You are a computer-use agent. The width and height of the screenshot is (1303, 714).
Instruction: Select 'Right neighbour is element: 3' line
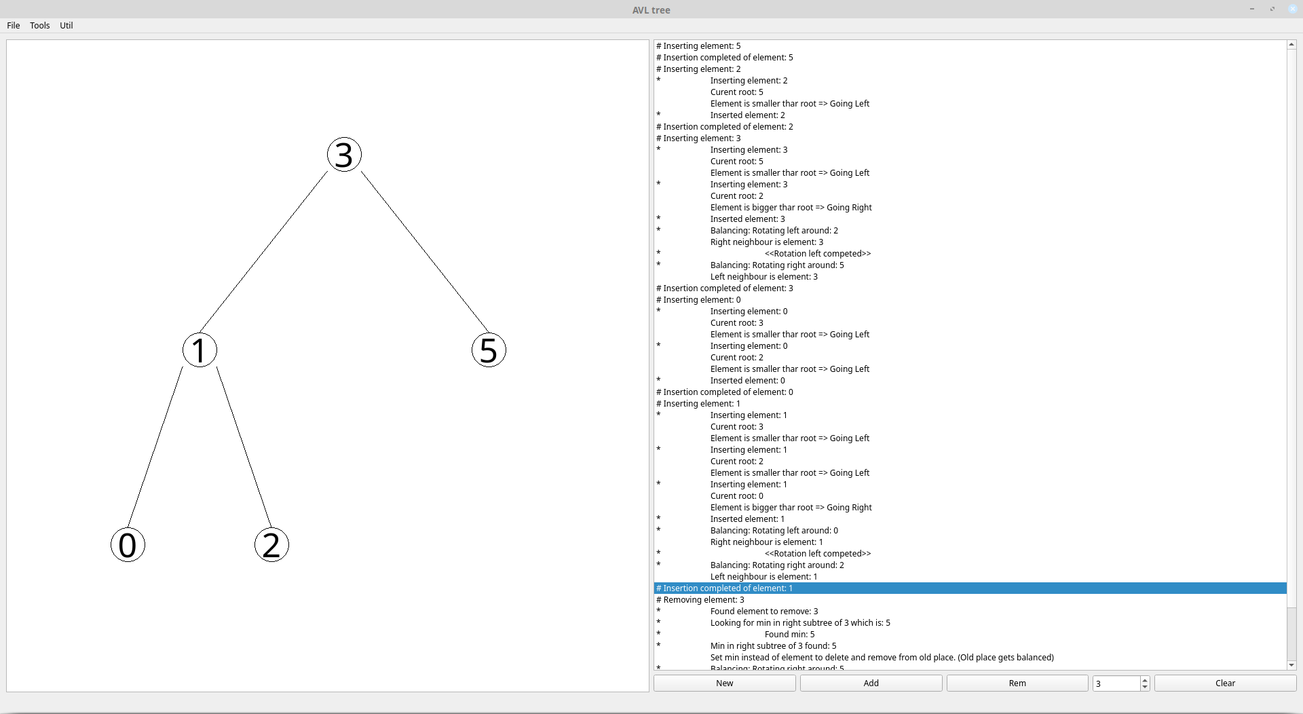point(970,242)
